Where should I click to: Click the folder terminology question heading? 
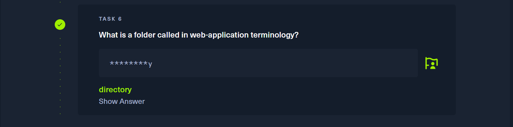(199, 35)
